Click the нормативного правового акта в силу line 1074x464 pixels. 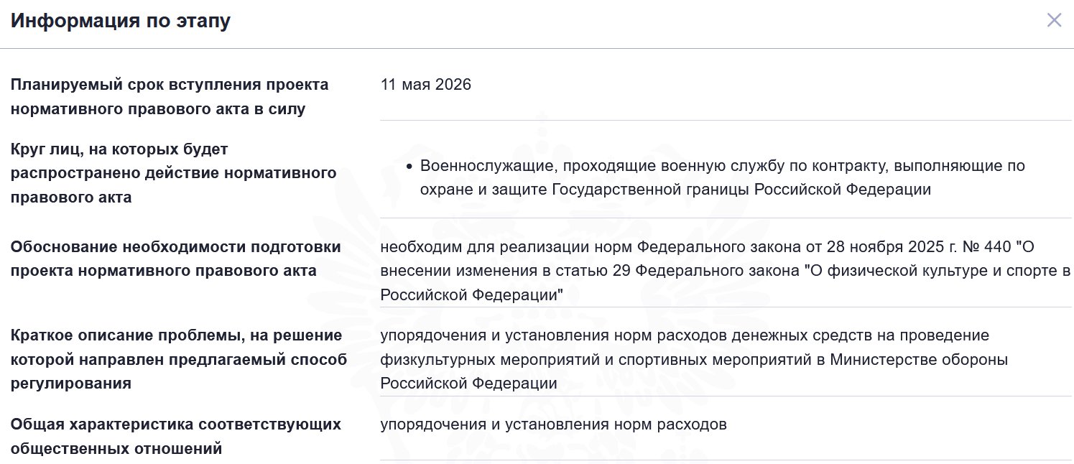coord(158,109)
